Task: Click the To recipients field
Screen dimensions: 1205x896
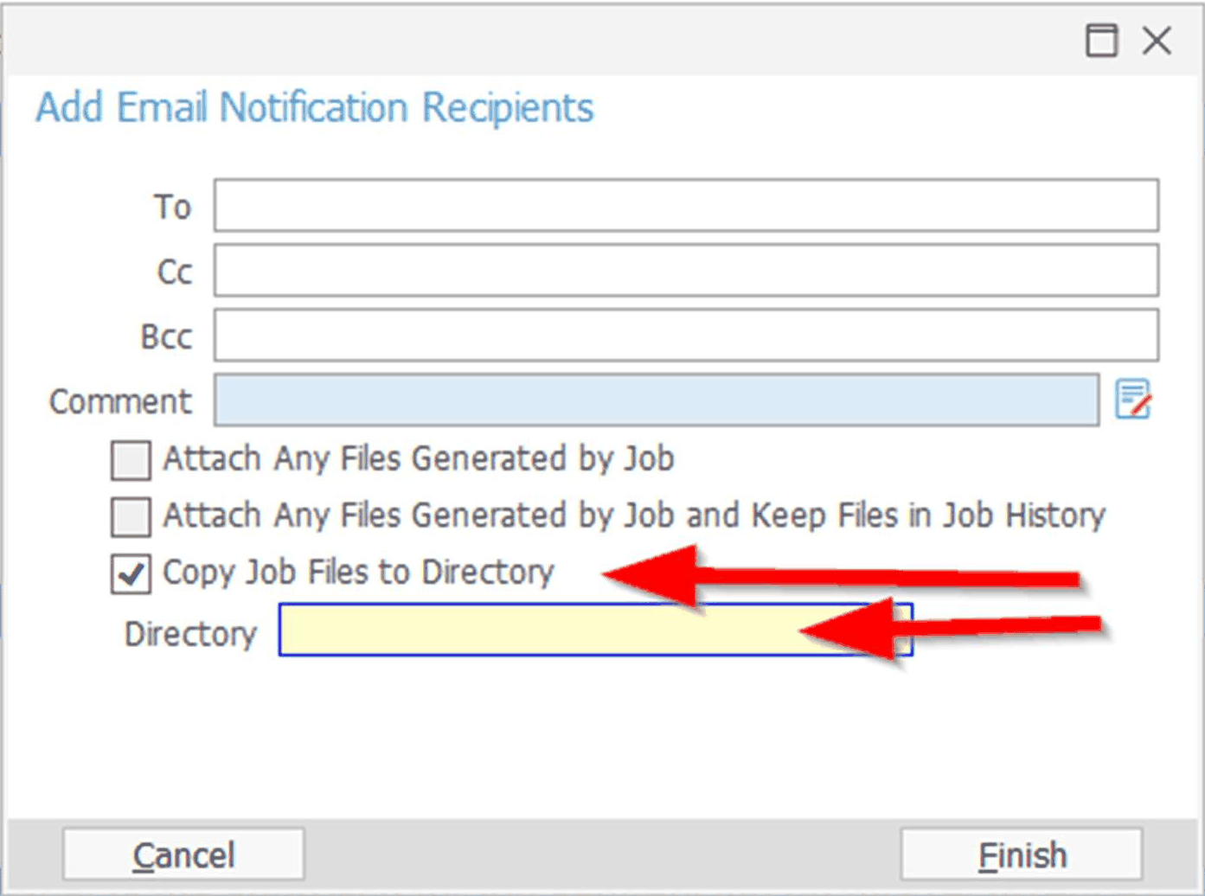Action: 686,205
